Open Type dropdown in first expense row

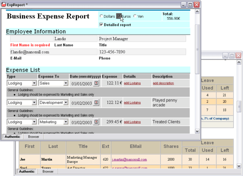[x=34, y=83]
